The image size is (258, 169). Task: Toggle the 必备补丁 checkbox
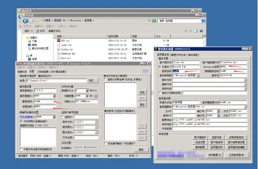pos(160,67)
